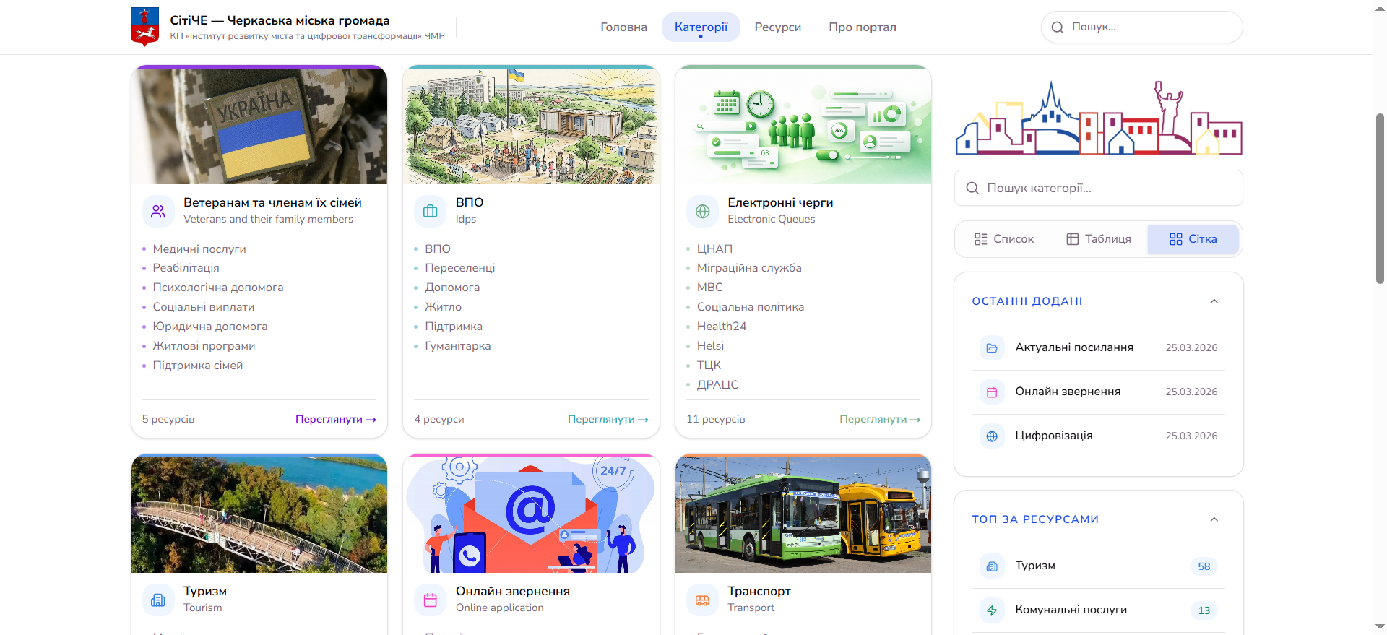Click the Ветеранам та членам їх сімей title
The image size is (1387, 635).
coord(272,203)
